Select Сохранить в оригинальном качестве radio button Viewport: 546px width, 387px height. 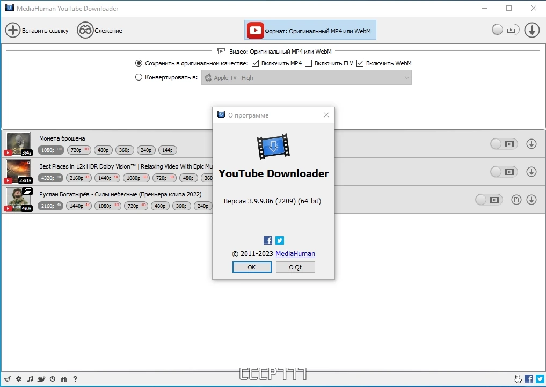(139, 63)
